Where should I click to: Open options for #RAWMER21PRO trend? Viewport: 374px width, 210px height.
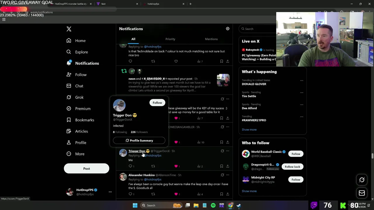302,117
